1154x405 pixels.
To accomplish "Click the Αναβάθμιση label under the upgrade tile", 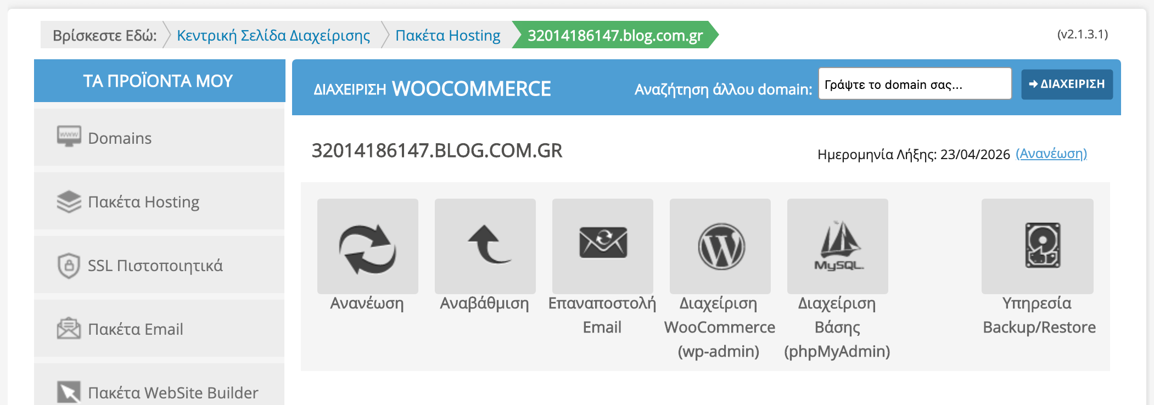I will coord(485,303).
